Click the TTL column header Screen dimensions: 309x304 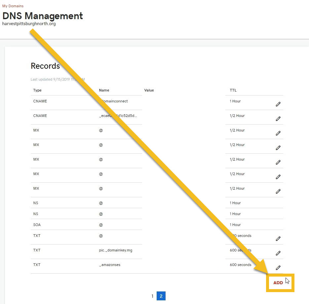[233, 90]
